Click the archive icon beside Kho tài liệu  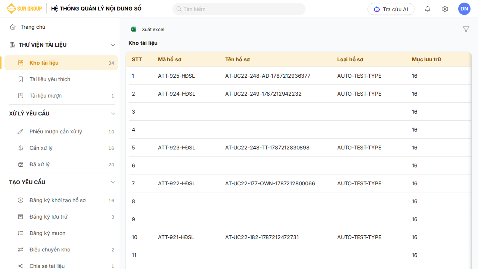click(21, 63)
